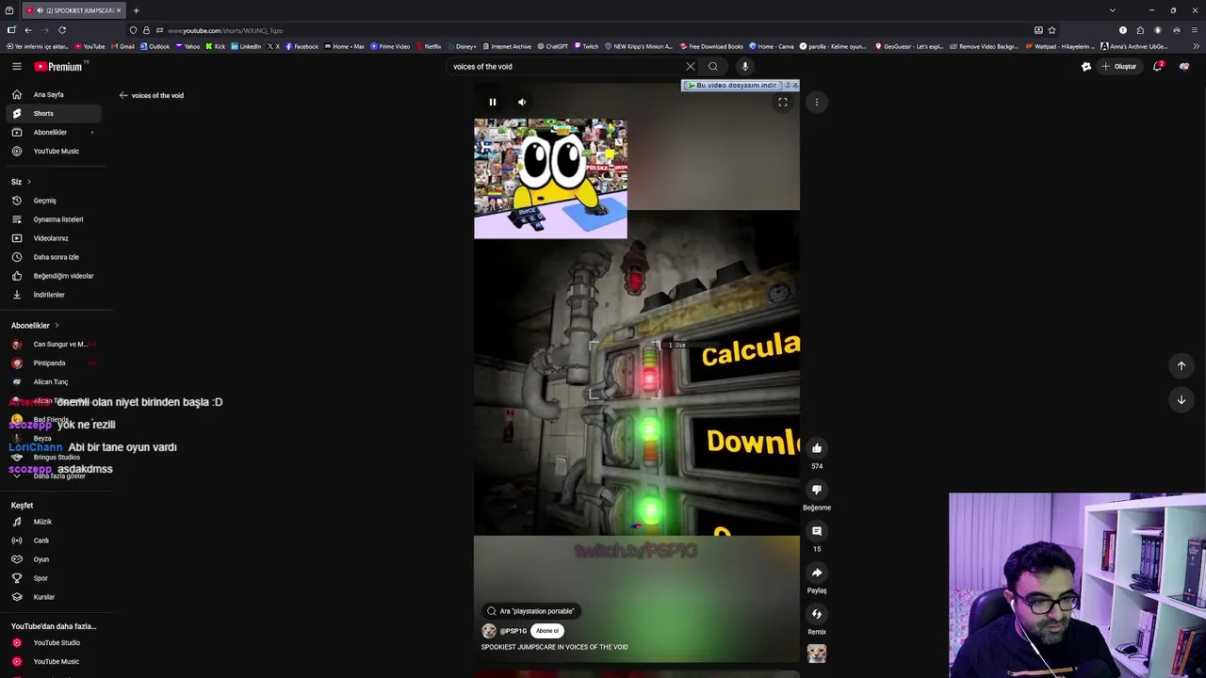Screen dimensions: 1206x678
Task: Expand the Abonelikler subscriptions header chevron
Action: [x=57, y=326]
